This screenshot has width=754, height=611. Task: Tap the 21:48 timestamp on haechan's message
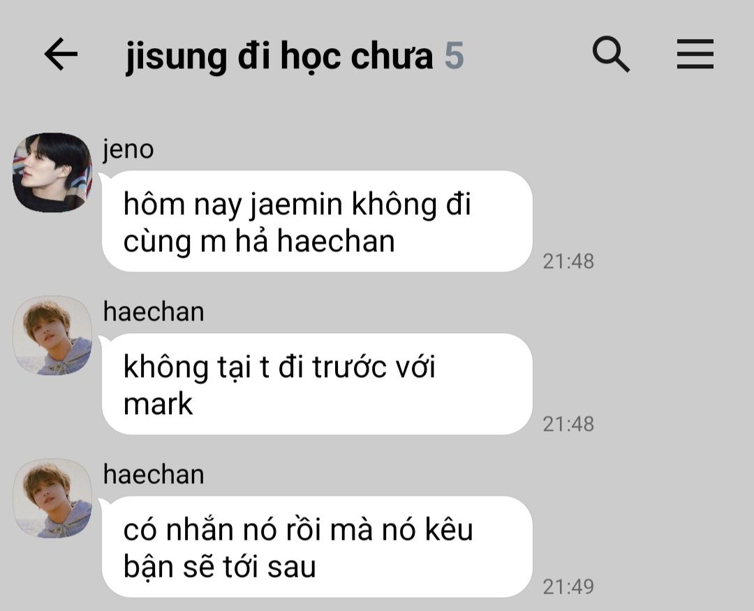tap(568, 424)
